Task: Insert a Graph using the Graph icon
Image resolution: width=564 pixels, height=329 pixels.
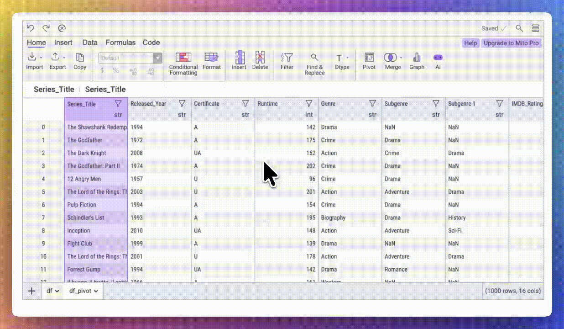Action: tap(417, 62)
